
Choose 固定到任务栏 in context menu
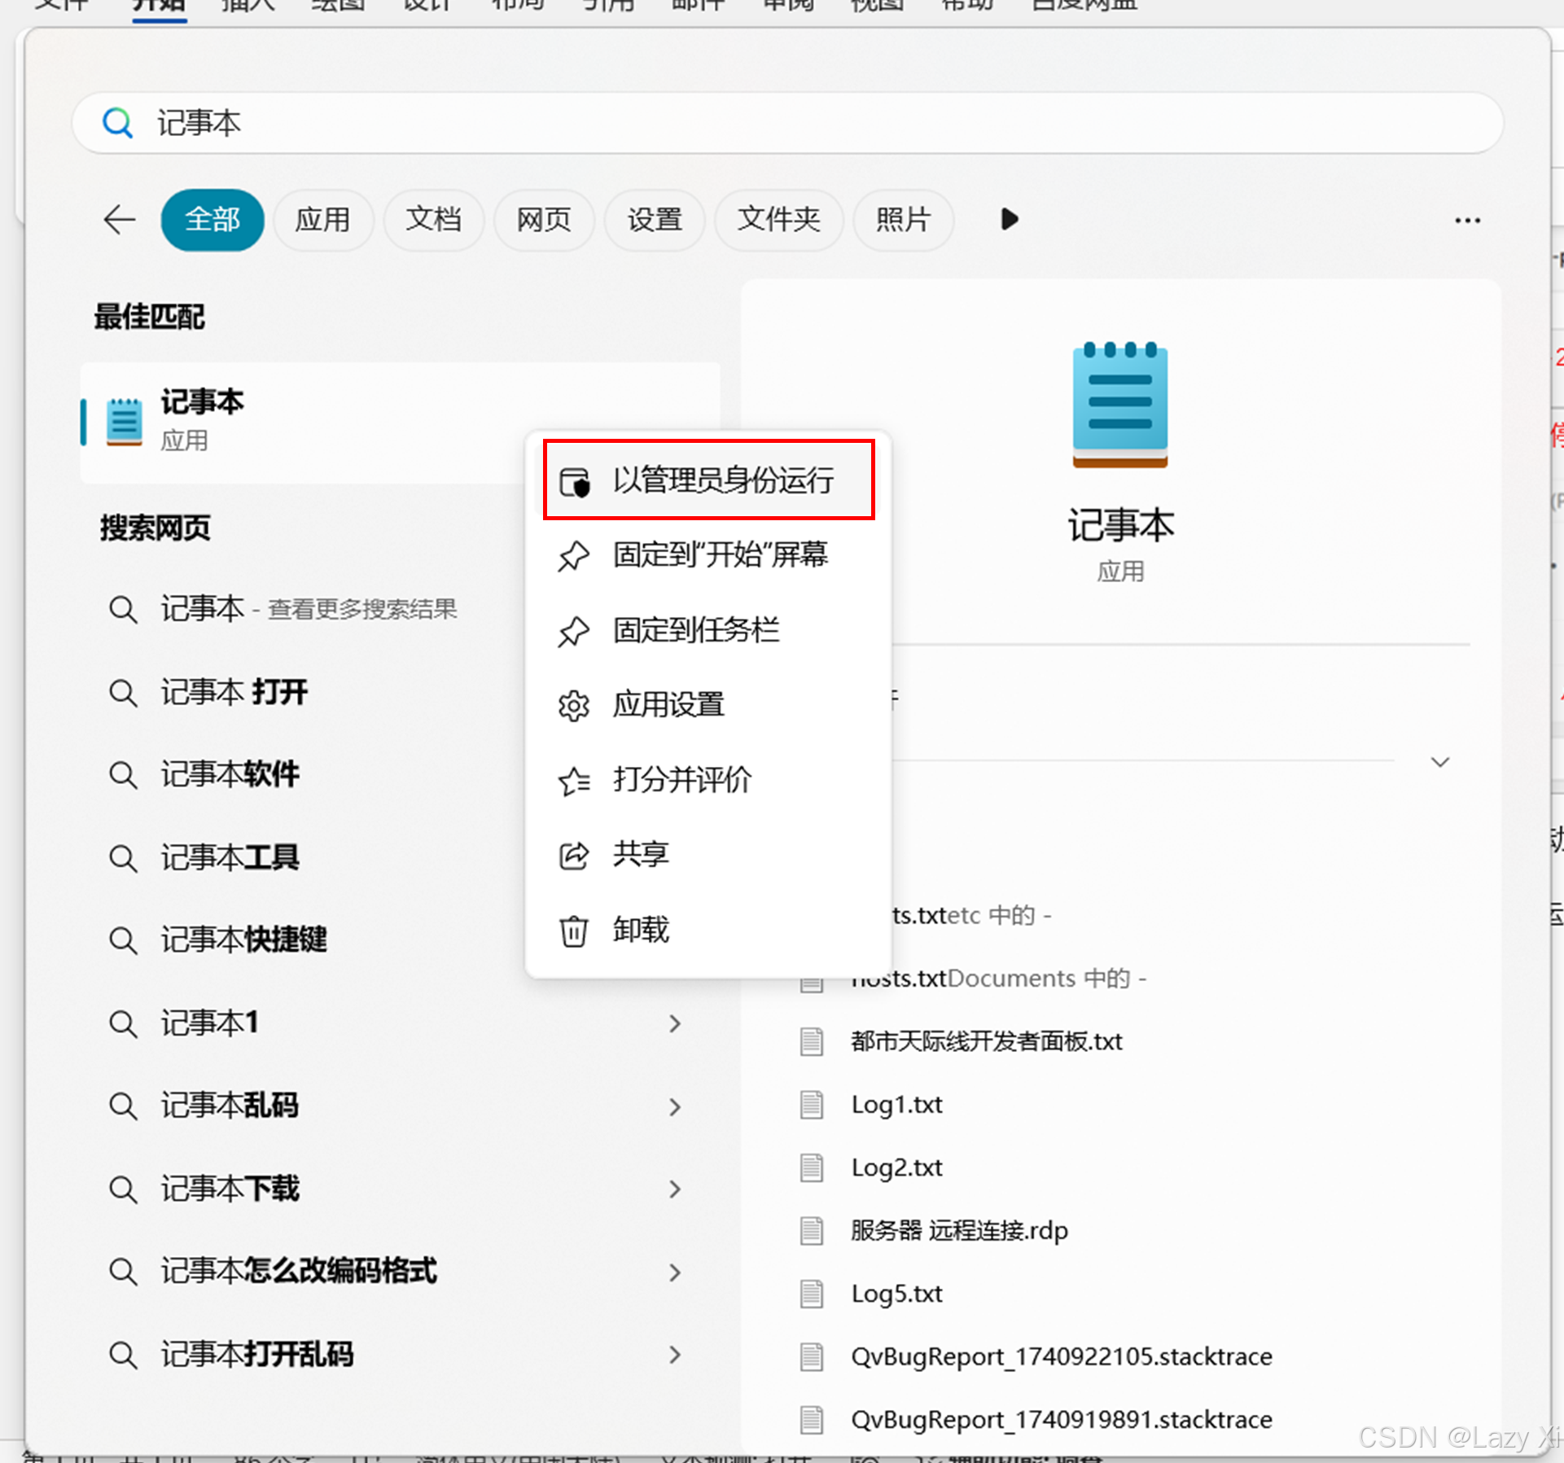(695, 630)
